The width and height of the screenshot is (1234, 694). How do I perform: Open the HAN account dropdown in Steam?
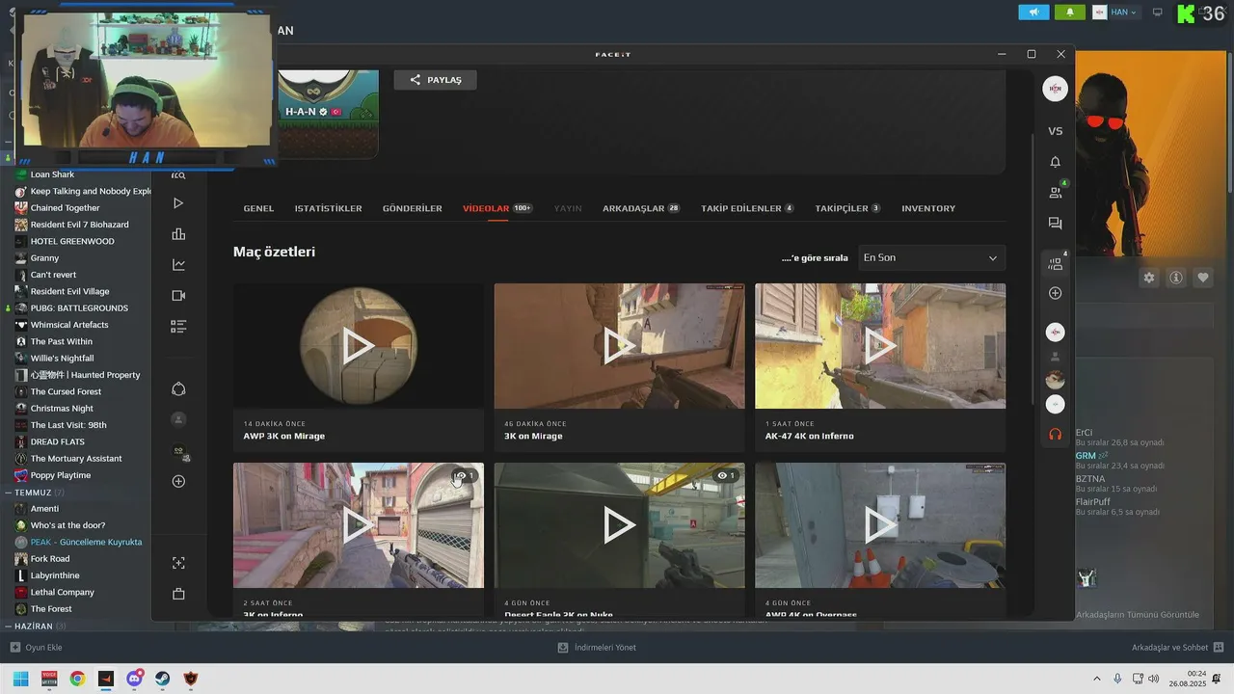[1115, 13]
